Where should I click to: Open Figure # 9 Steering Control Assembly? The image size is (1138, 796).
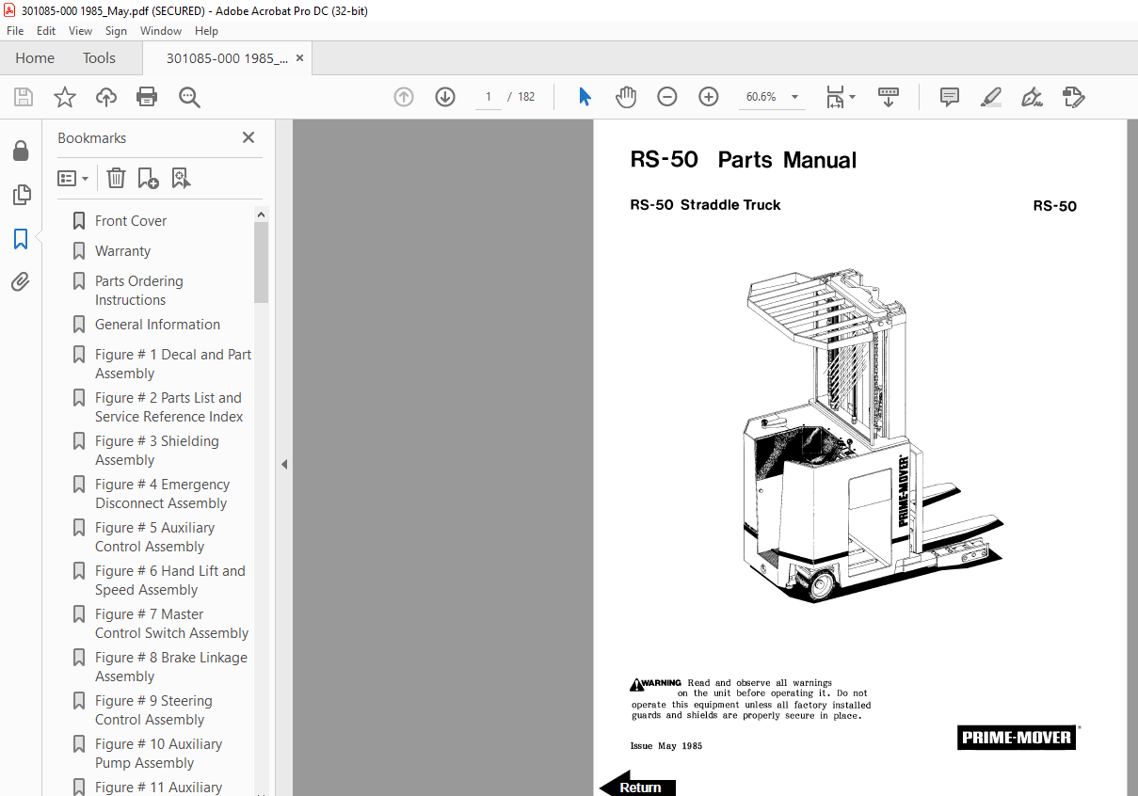coord(153,710)
